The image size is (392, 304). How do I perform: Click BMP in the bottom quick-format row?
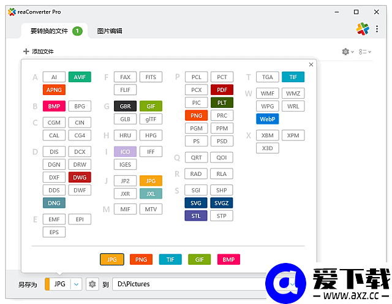[x=228, y=259]
